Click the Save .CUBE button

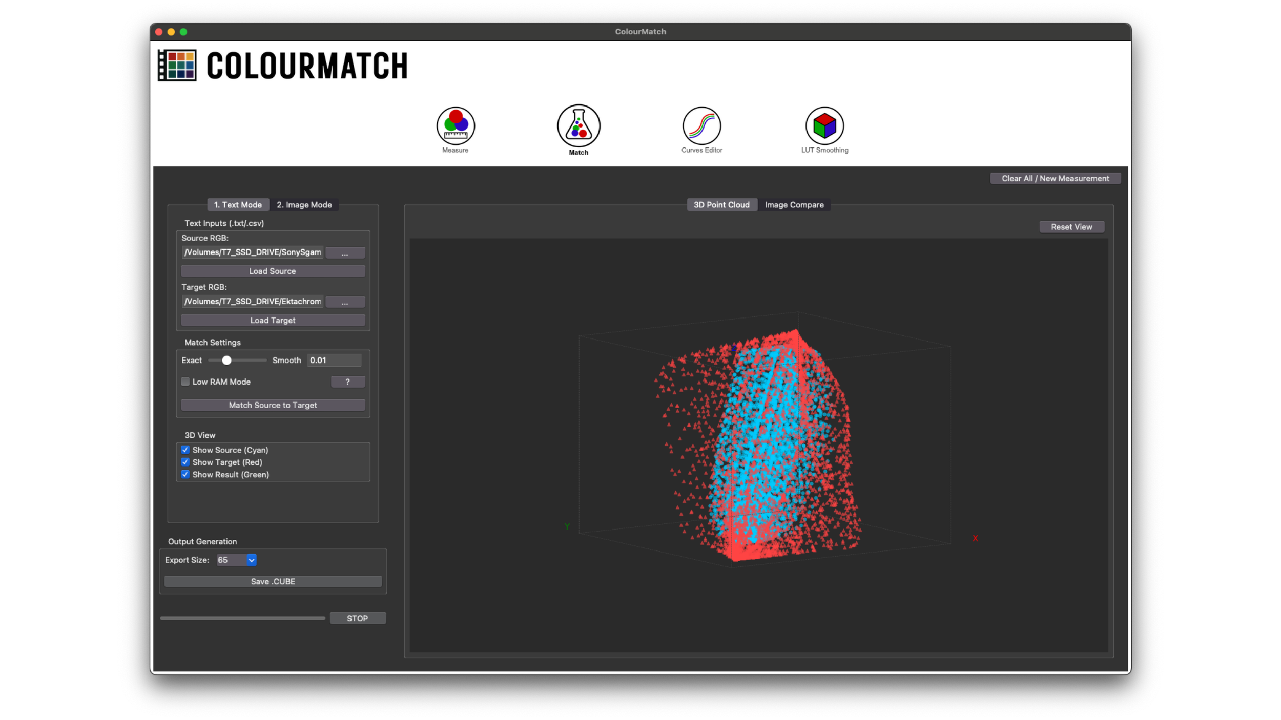coord(273,582)
